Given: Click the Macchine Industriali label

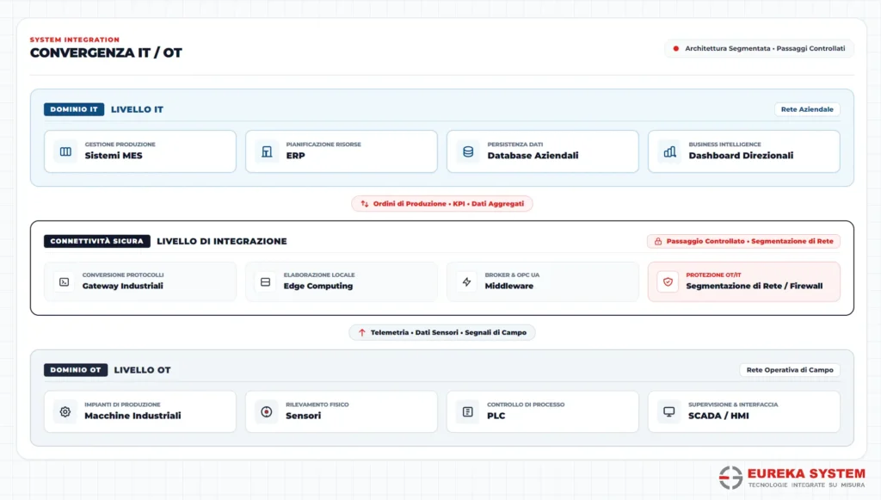Looking at the screenshot, I should tap(132, 416).
